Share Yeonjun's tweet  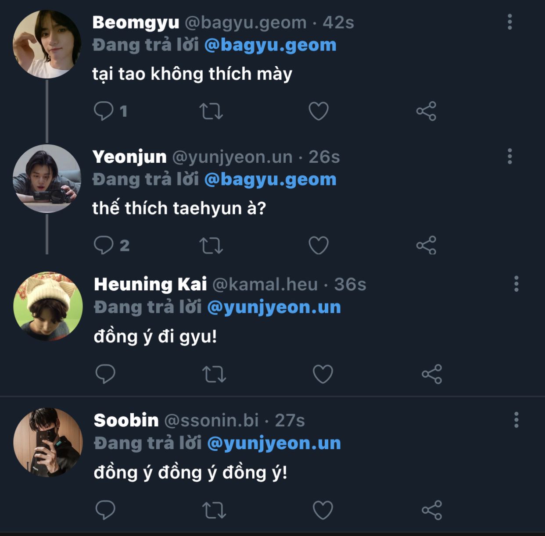(x=426, y=245)
